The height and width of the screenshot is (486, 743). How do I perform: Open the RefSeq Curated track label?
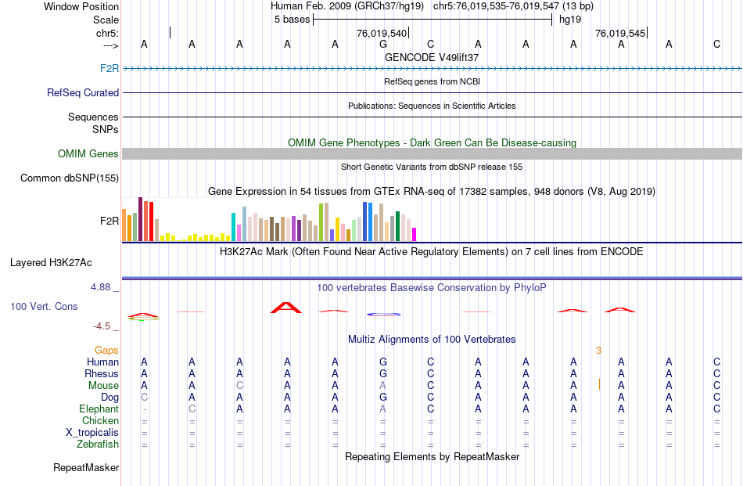(x=83, y=92)
